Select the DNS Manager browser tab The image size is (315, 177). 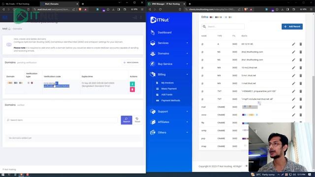click(166, 4)
